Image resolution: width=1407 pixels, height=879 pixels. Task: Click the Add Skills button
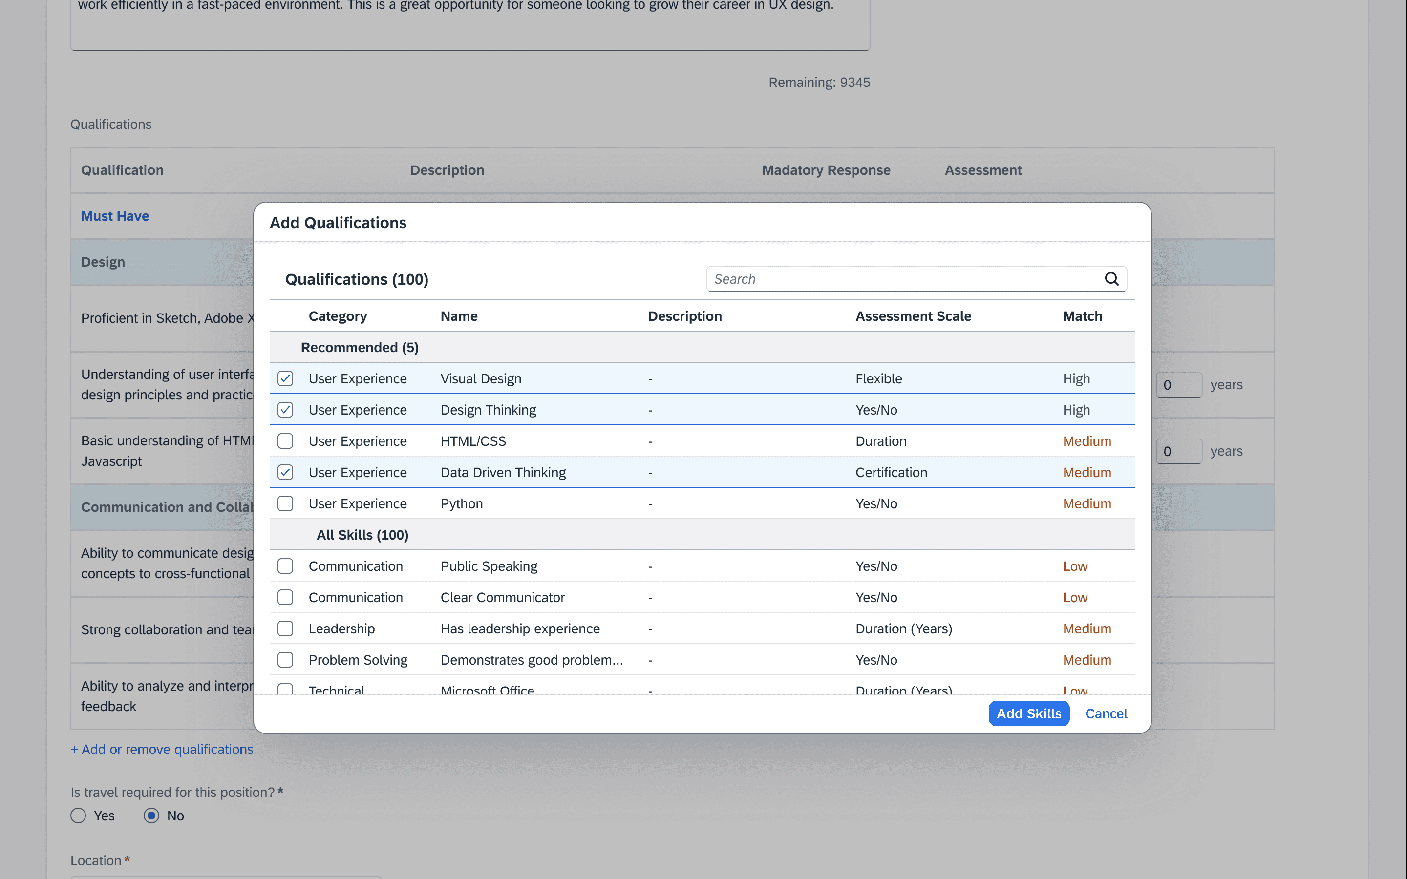pos(1028,713)
